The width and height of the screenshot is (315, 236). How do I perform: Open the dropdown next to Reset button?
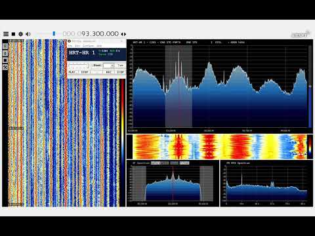coord(108,66)
